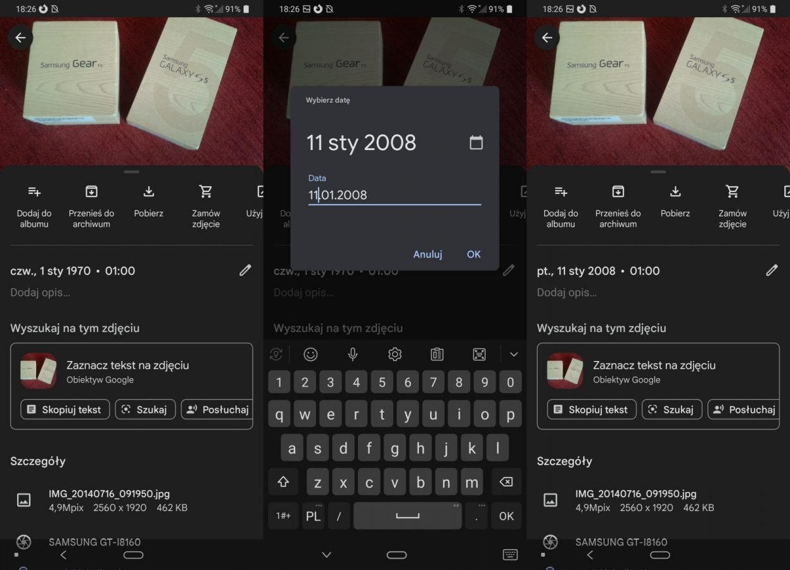Image resolution: width=790 pixels, height=570 pixels.
Task: Tap image file icon on left screen details
Action: [x=23, y=500]
